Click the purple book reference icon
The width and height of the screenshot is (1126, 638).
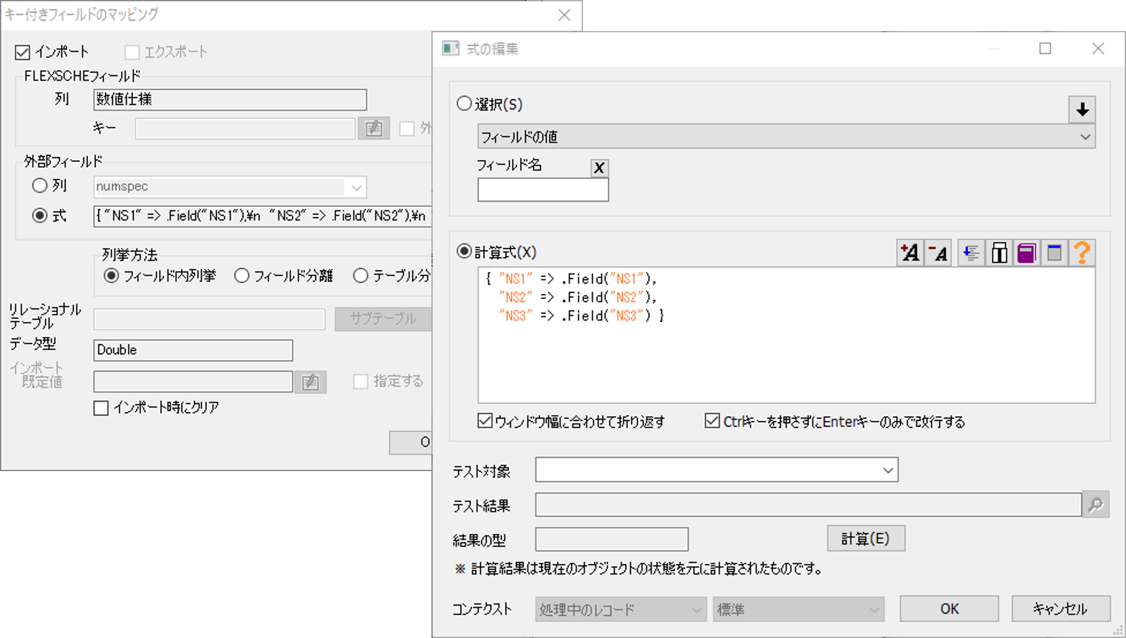pos(1026,253)
